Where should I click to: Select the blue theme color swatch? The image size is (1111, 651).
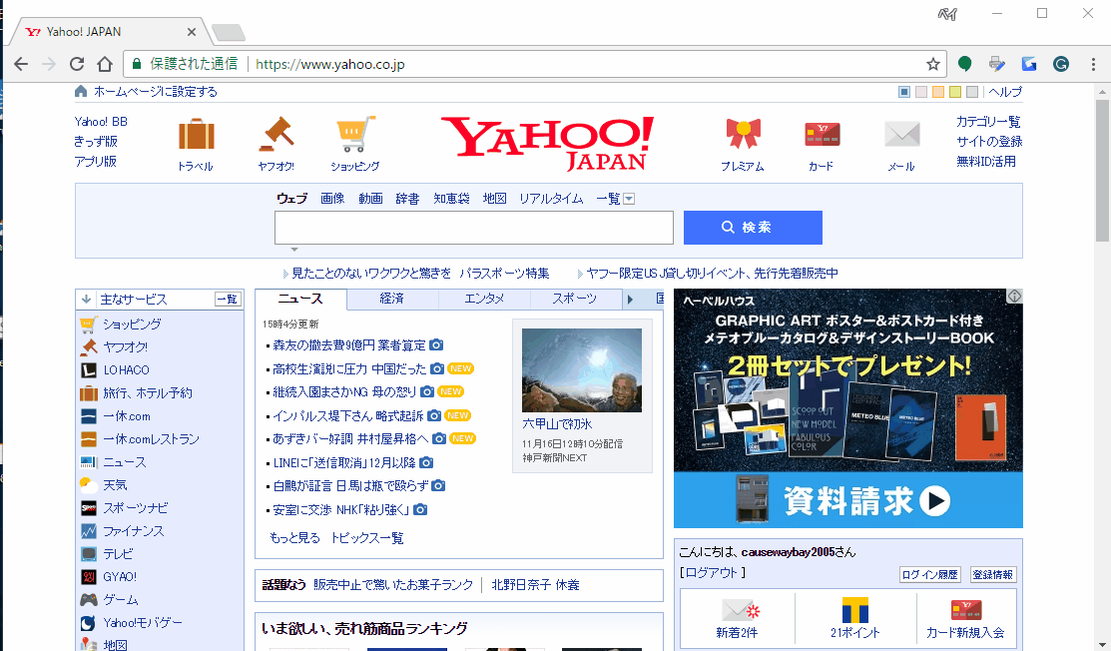(x=904, y=92)
